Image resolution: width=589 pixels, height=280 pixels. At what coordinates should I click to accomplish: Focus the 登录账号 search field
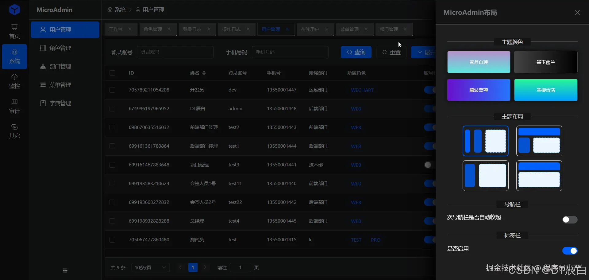pos(175,52)
